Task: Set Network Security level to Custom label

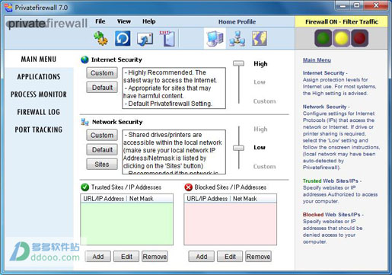Action: coord(264,167)
